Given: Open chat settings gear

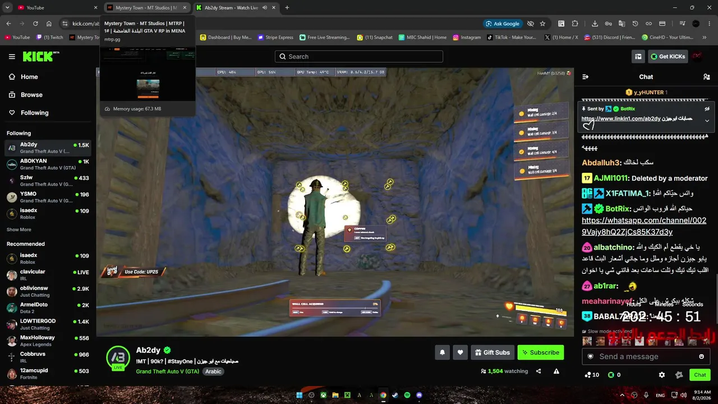Looking at the screenshot, I should 662,375.
